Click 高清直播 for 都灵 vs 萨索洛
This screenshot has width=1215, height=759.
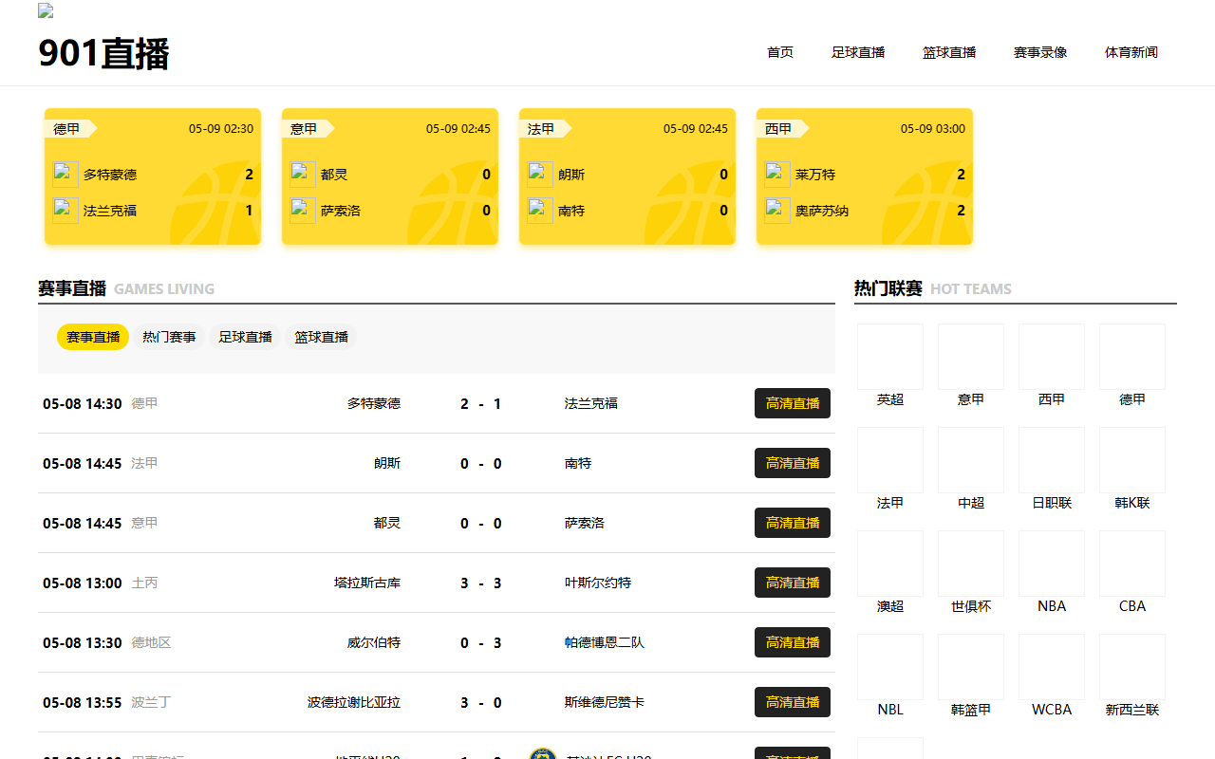(x=793, y=523)
